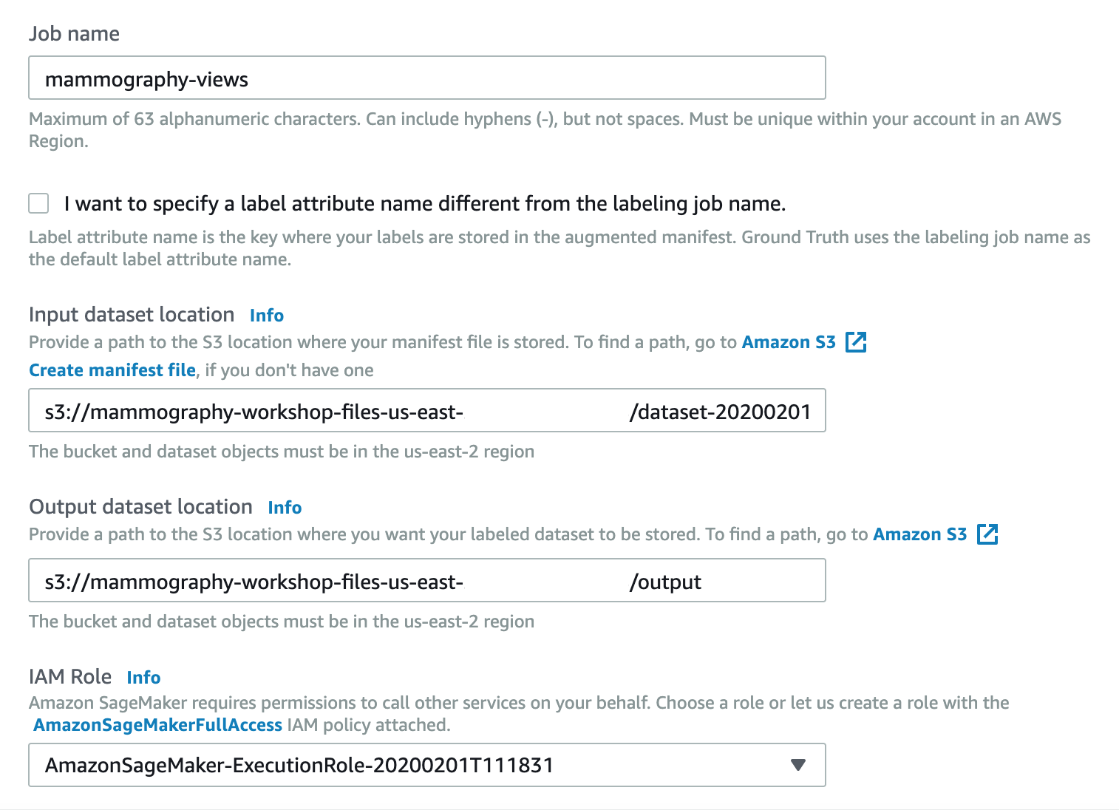Open the Amazon S3 link under Input dataset location
The image size is (1119, 810).
[789, 342]
